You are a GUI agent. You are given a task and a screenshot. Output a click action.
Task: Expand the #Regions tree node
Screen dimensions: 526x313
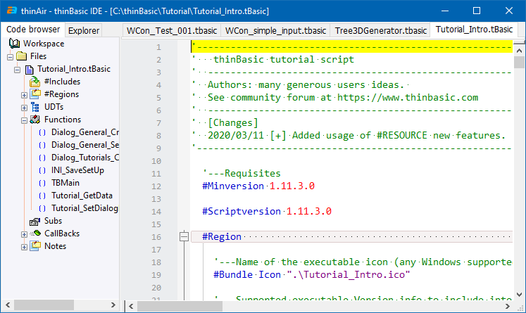(24, 94)
